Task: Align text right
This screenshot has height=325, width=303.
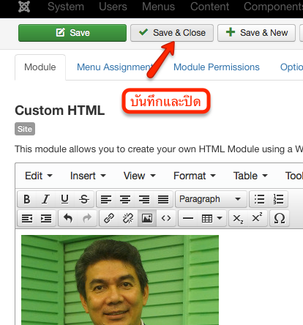Action: (144, 199)
